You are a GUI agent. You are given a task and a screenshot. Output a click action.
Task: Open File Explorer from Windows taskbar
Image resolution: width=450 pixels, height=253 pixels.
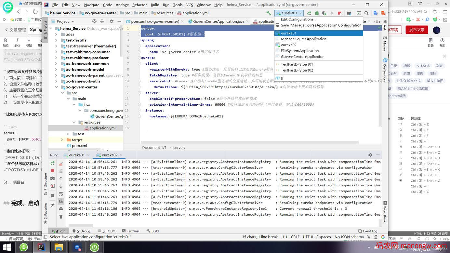[x=59, y=247]
